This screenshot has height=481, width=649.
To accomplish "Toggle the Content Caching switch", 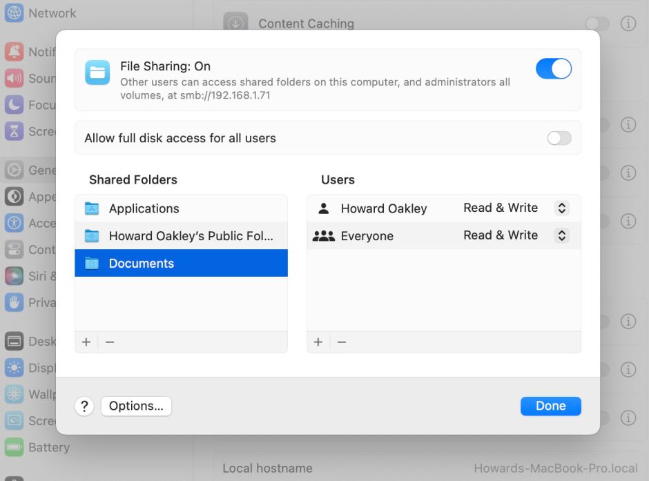I will (597, 23).
